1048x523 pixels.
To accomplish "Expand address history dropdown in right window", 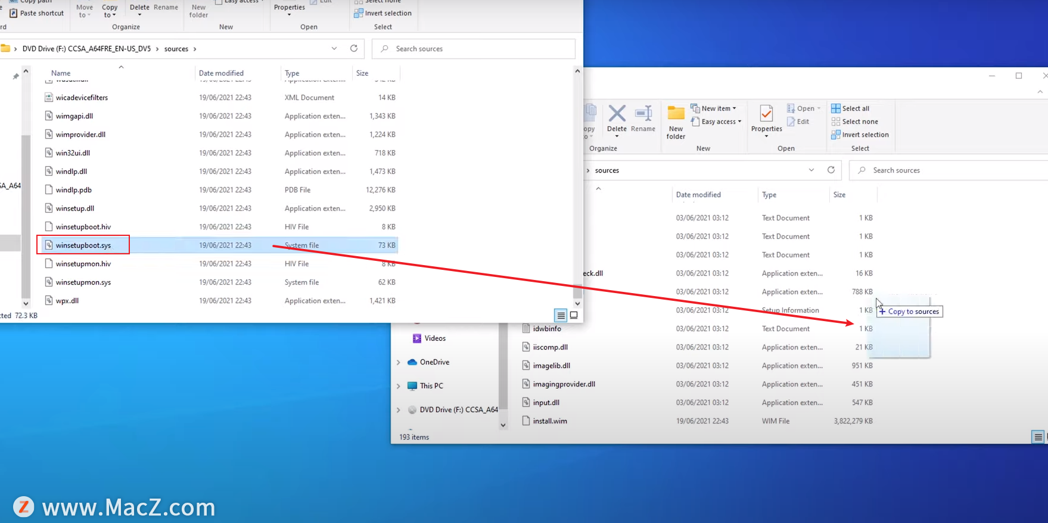I will (x=811, y=170).
